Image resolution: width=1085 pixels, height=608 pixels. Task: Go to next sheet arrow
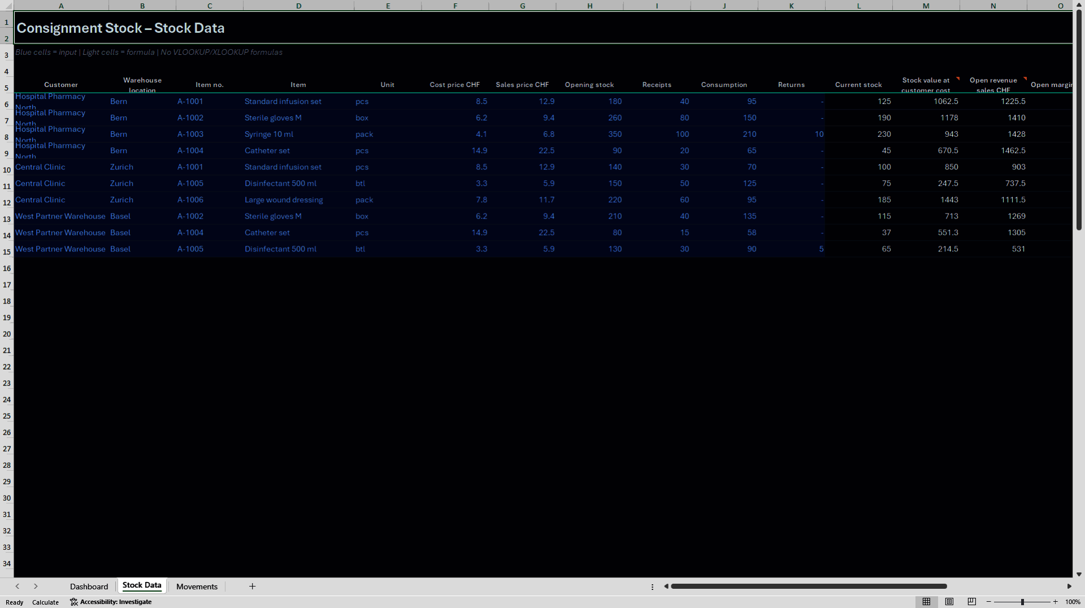36,587
